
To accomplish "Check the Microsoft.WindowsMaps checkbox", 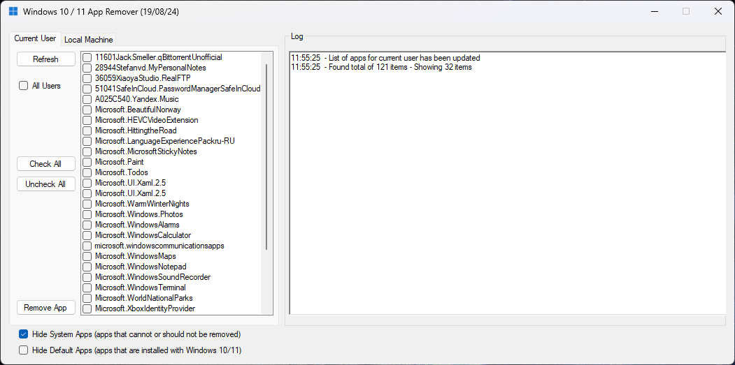I will click(x=87, y=256).
